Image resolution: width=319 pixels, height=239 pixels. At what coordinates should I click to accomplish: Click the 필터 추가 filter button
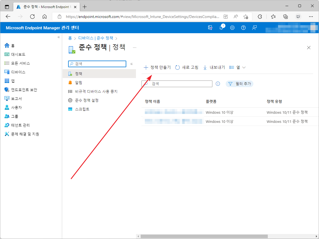tap(240, 84)
